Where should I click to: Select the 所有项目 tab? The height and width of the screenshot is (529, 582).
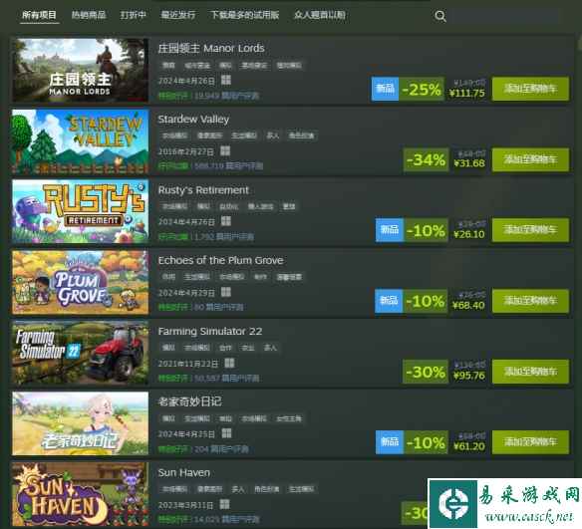pos(39,15)
